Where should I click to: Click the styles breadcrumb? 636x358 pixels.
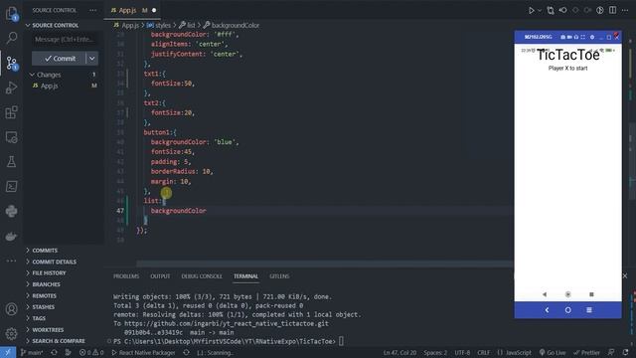pyautogui.click(x=159, y=25)
